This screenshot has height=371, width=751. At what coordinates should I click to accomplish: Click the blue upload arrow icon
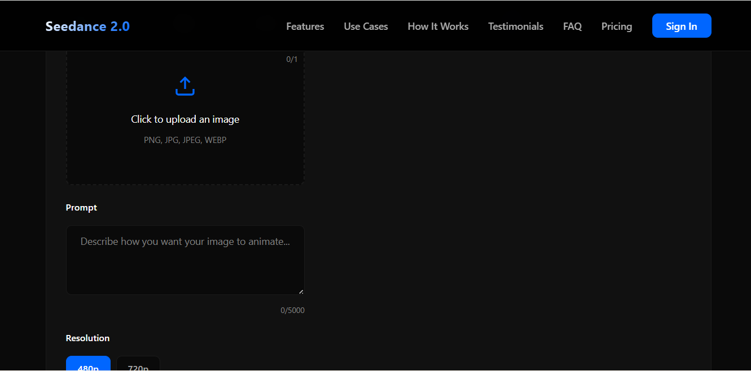(x=185, y=86)
